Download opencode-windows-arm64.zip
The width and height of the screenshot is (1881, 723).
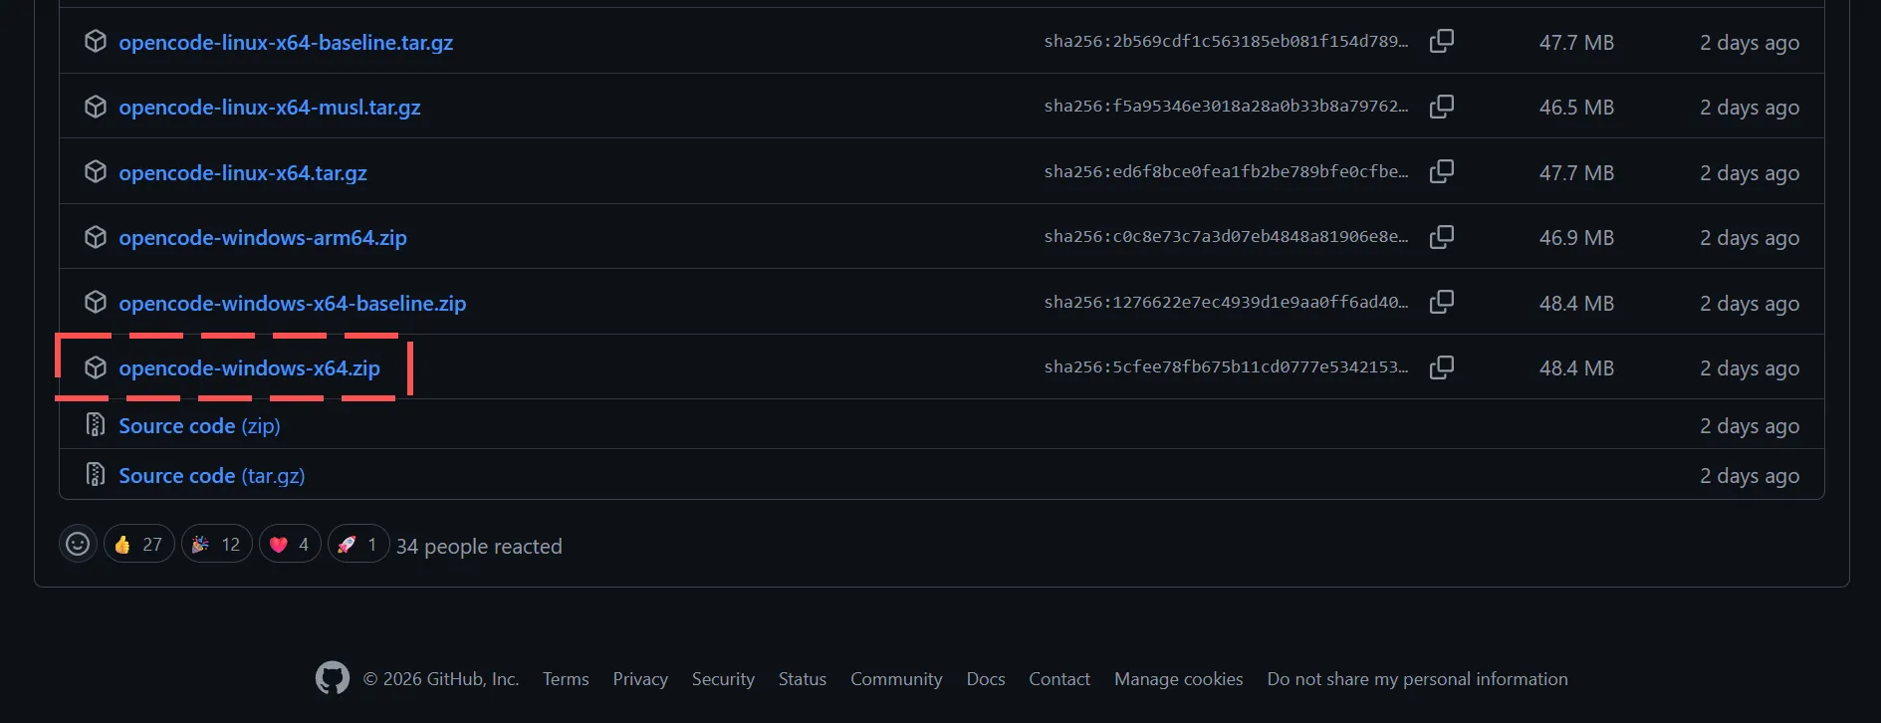click(x=263, y=238)
